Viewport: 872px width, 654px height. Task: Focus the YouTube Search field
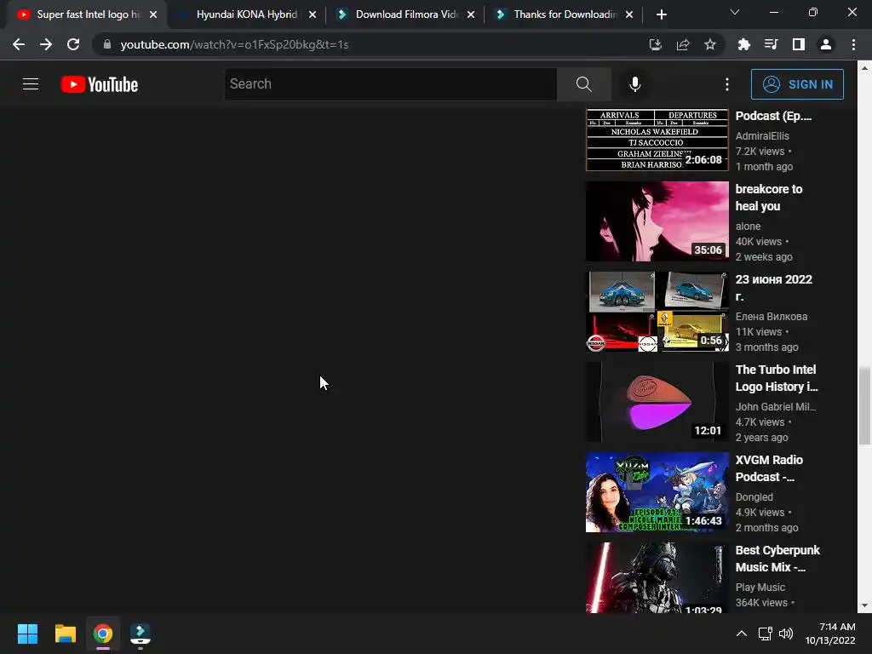coord(391,84)
